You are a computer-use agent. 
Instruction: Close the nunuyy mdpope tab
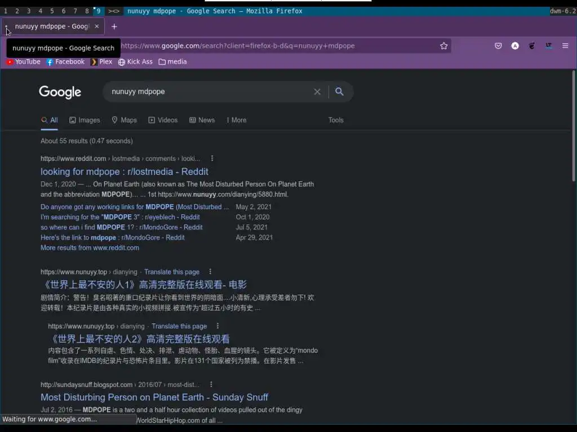pyautogui.click(x=97, y=26)
